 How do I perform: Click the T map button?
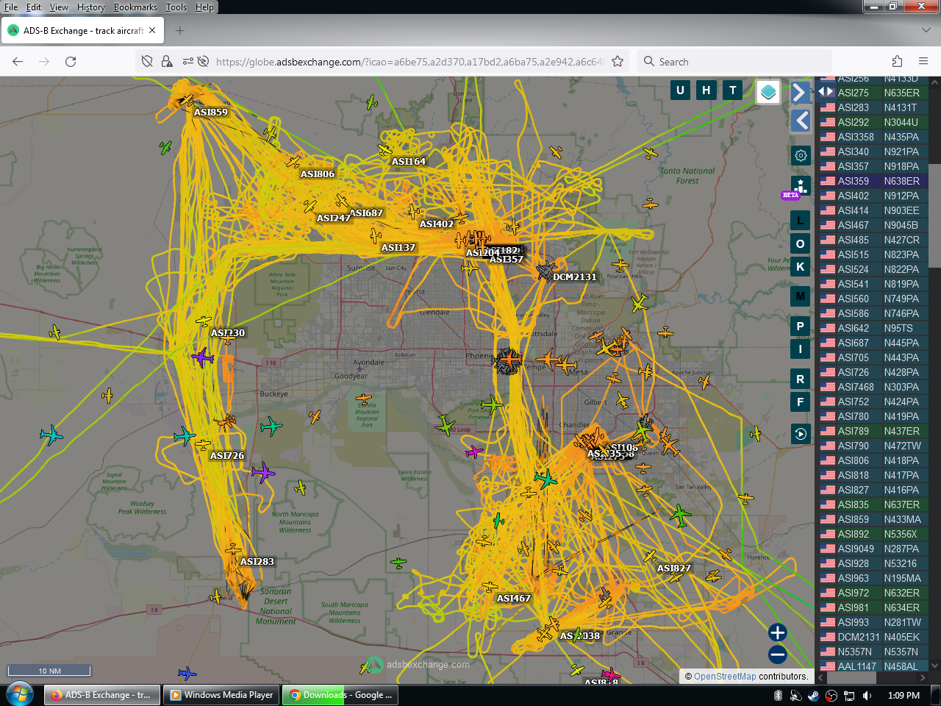(x=733, y=90)
